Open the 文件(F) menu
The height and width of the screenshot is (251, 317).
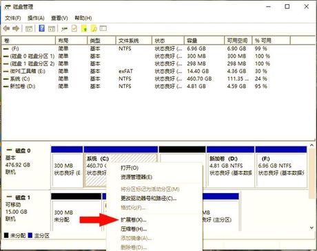pyautogui.click(x=13, y=18)
